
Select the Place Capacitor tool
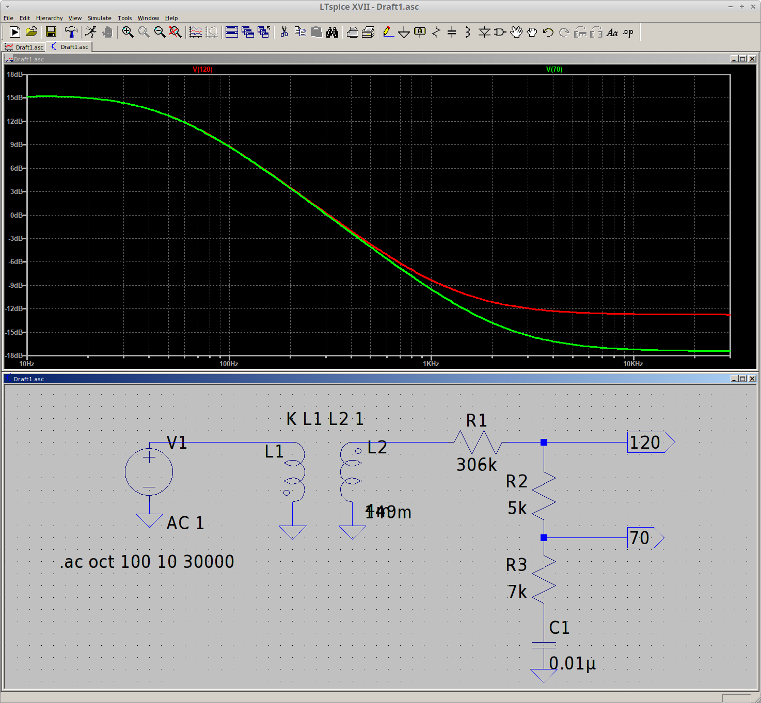[452, 32]
